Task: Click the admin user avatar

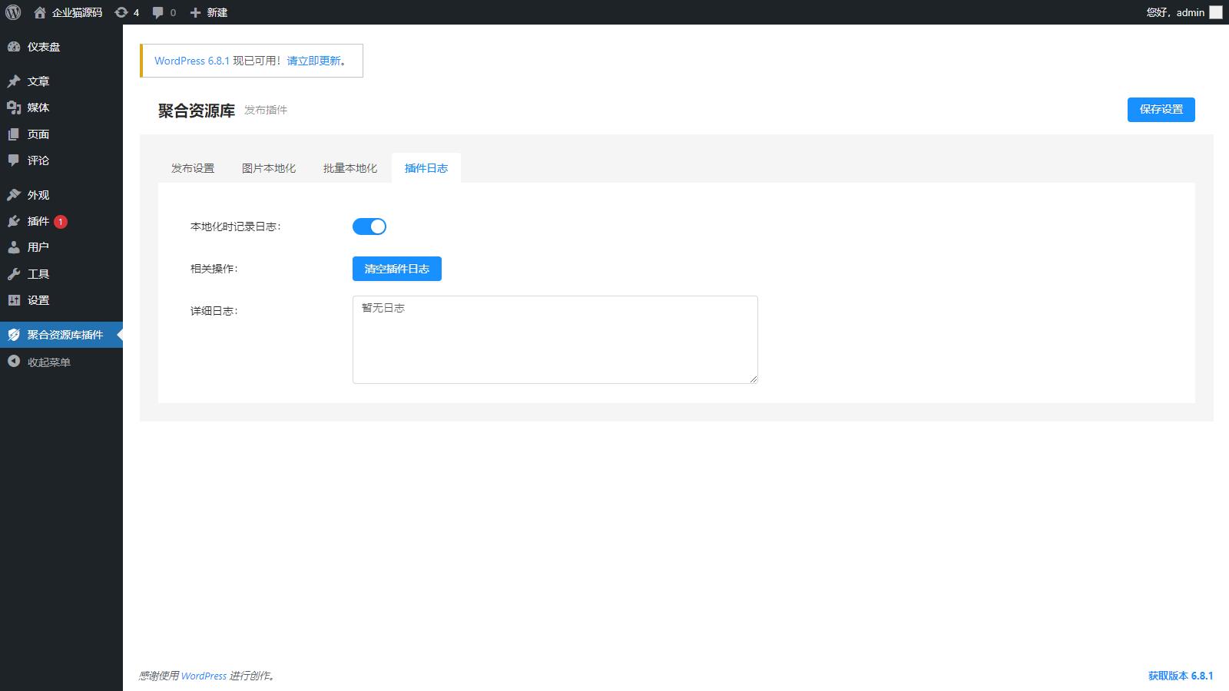Action: (x=1215, y=12)
